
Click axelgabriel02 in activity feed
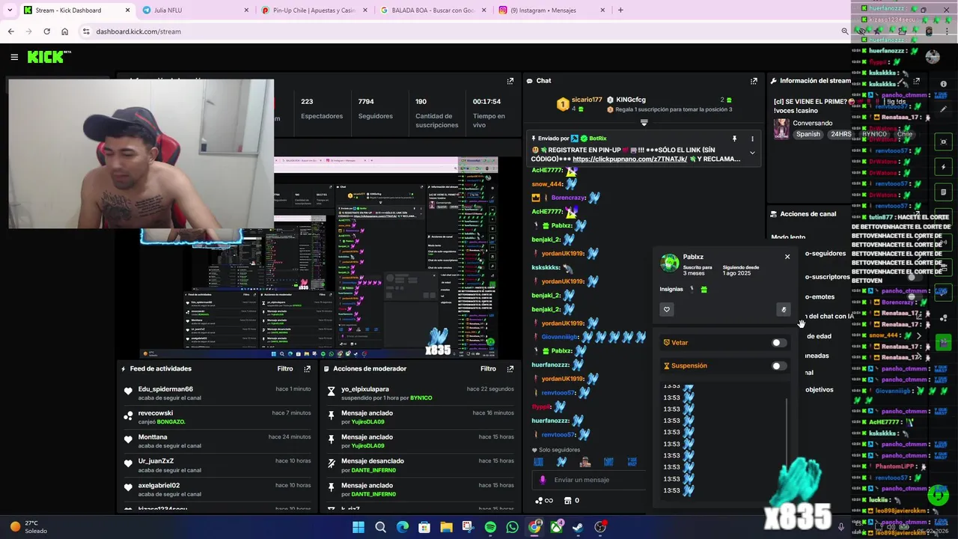point(159,485)
